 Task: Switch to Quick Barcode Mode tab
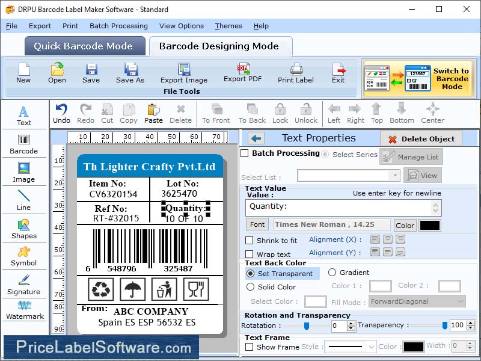point(84,46)
